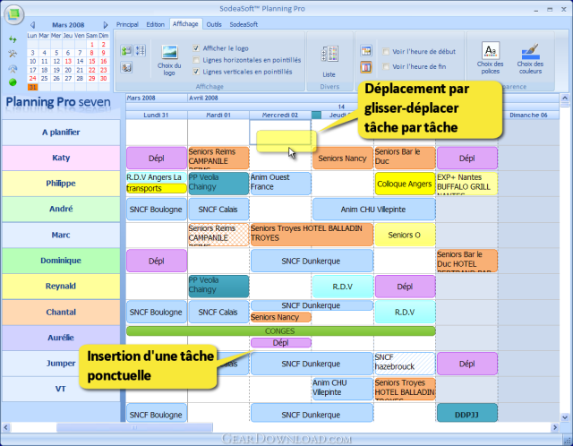Click the Lundi 31 day header
The image size is (573, 446).
pyautogui.click(x=157, y=116)
